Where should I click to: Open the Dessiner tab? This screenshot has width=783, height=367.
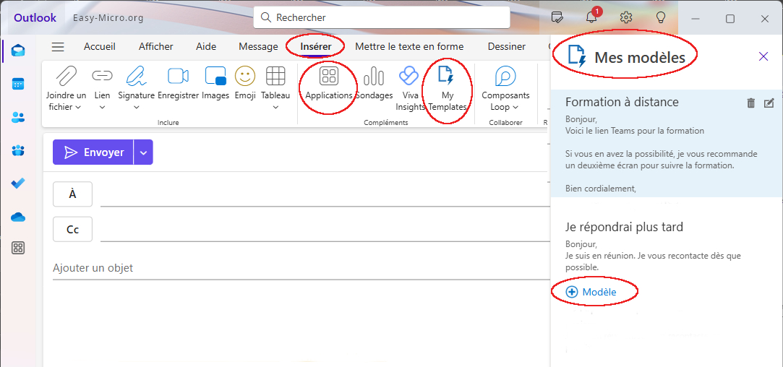tap(506, 46)
